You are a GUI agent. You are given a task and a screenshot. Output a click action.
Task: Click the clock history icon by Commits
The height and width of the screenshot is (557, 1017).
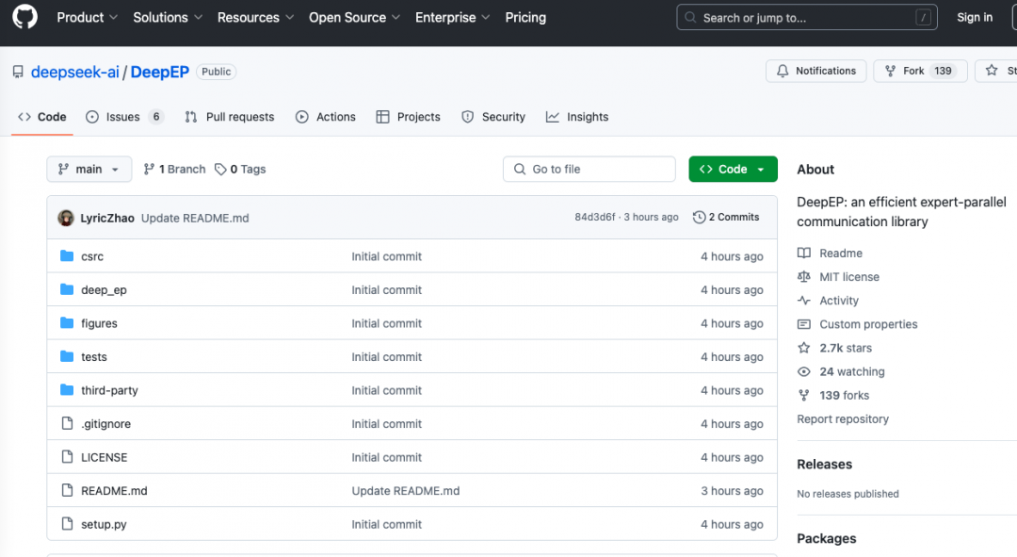tap(699, 218)
